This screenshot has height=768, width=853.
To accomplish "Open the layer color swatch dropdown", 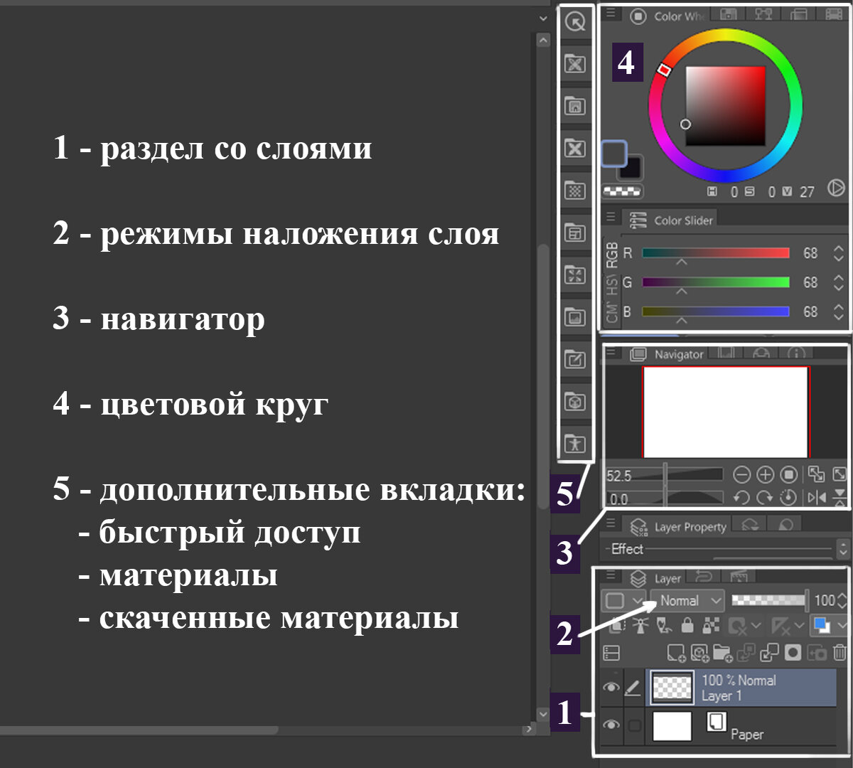I will tap(830, 626).
